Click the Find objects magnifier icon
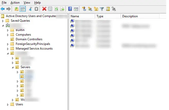 (x=108, y=9)
